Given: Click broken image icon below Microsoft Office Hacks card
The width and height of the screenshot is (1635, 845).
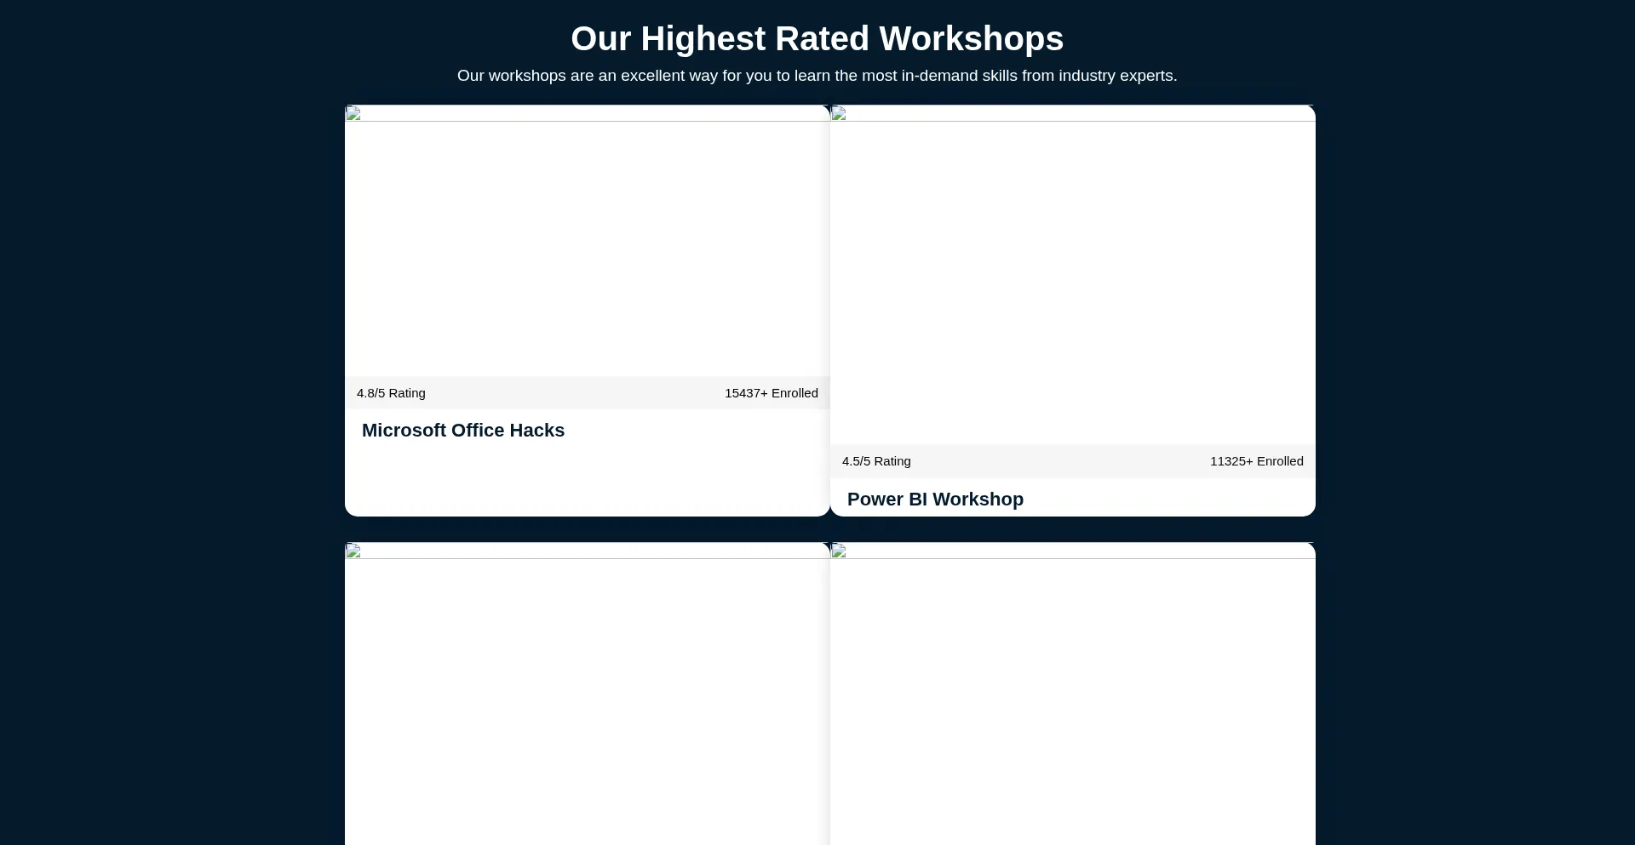Looking at the screenshot, I should [353, 551].
